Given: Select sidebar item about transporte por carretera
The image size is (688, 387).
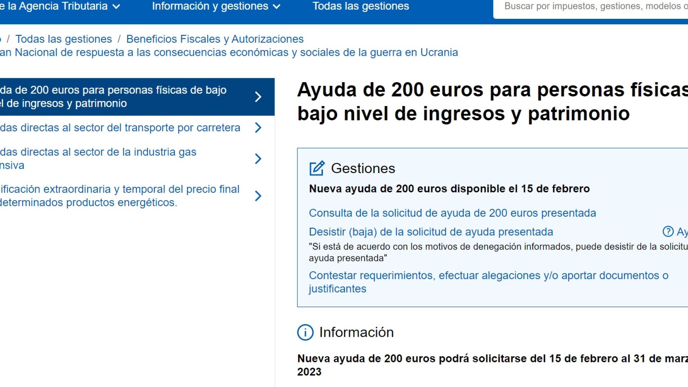Looking at the screenshot, I should 120,127.
